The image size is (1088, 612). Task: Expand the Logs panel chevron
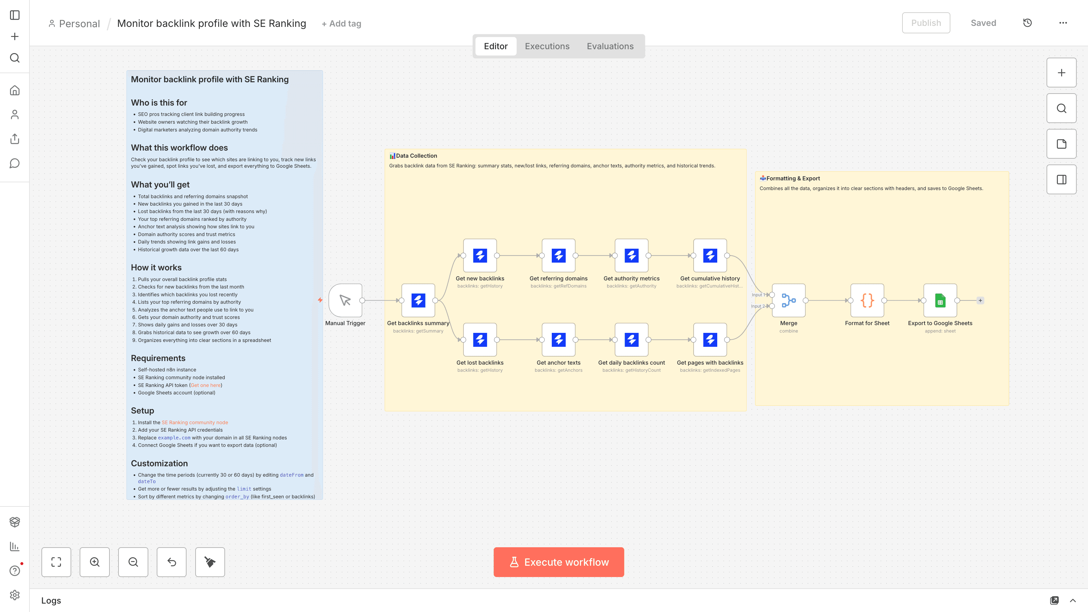[1072, 600]
